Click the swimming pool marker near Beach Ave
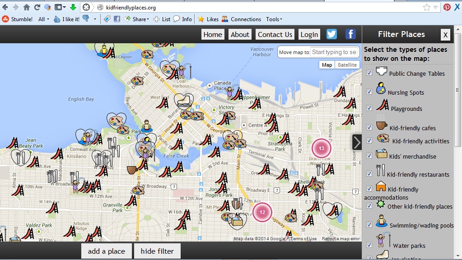 point(146,126)
